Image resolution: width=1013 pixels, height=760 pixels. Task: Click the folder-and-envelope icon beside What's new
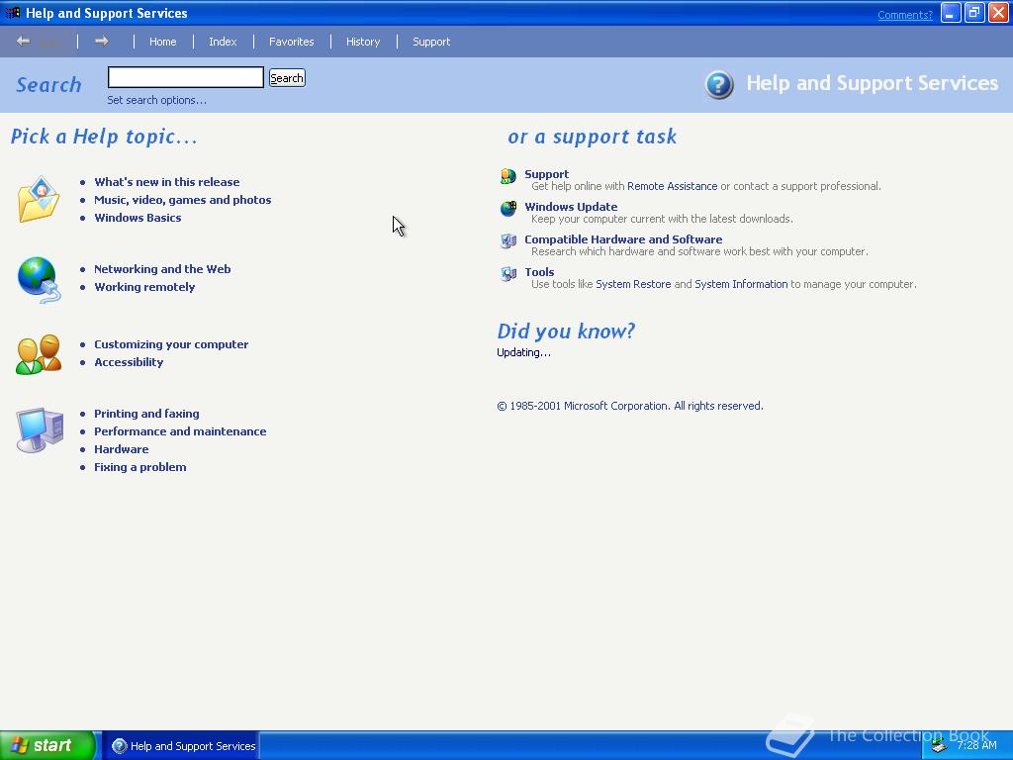39,199
